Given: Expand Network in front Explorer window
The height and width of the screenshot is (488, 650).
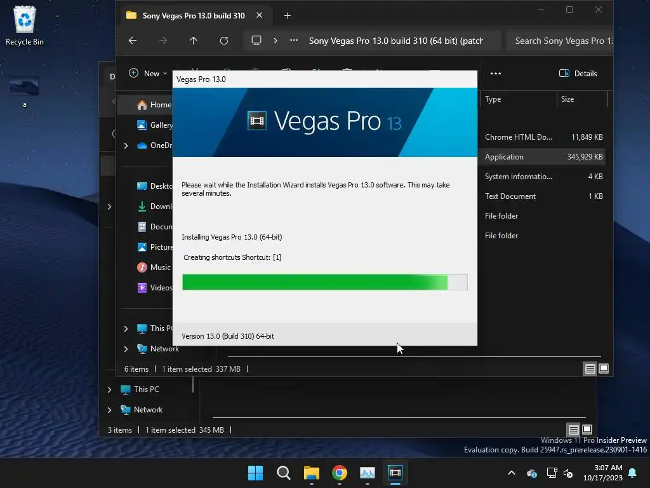Looking at the screenshot, I should click(x=126, y=349).
